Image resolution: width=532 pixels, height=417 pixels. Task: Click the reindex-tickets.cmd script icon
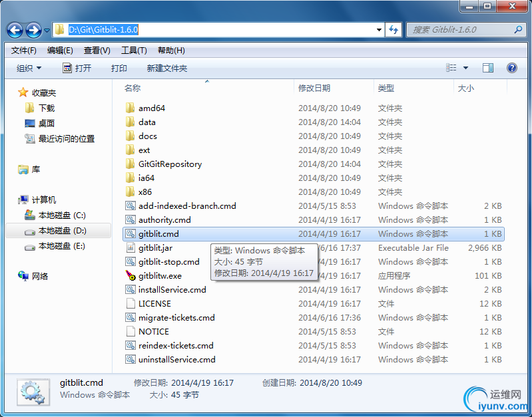pos(131,345)
